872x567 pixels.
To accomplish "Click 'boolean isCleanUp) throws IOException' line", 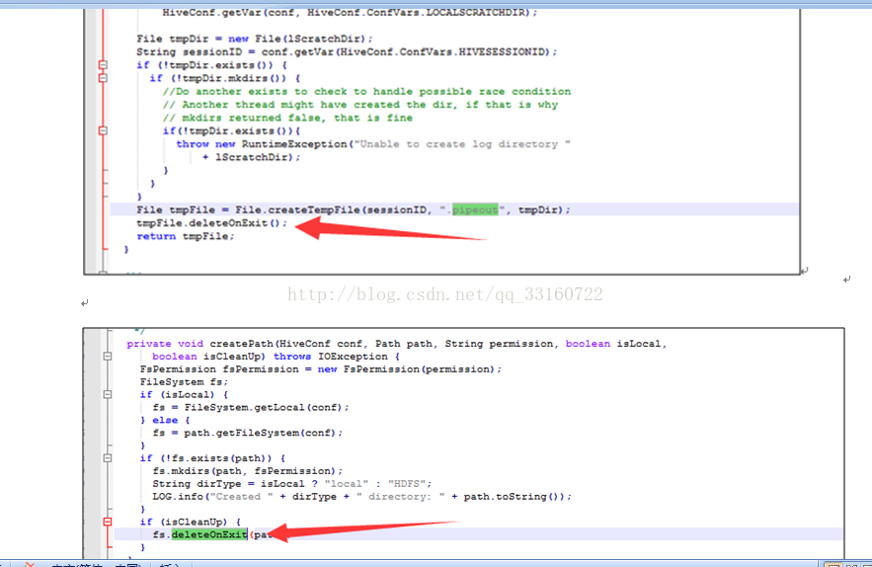I will pos(276,357).
